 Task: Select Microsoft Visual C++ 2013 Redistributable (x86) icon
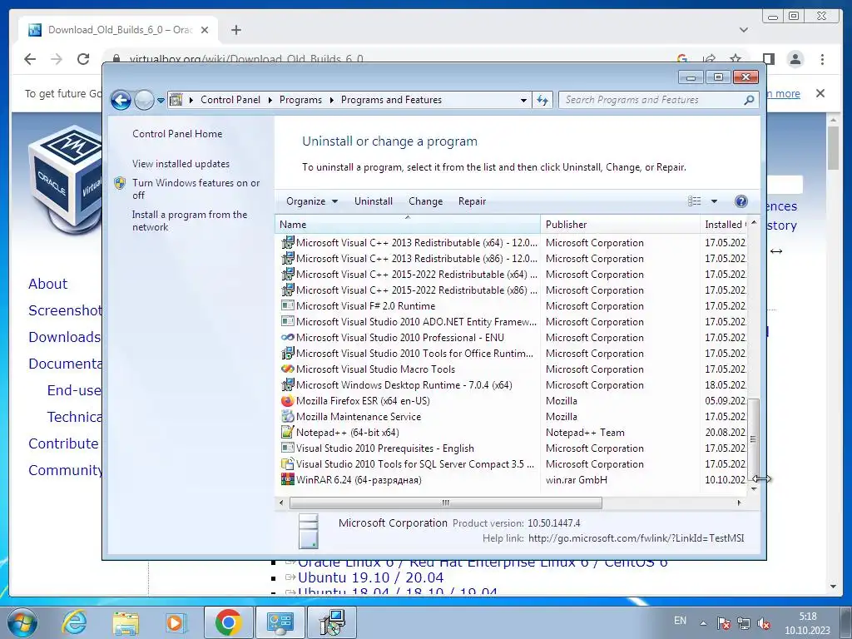pyautogui.click(x=287, y=258)
